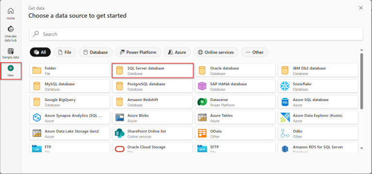Viewport: 372px width, 174px height.
Task: Click the 'SQL Server database' label
Action: click(146, 68)
